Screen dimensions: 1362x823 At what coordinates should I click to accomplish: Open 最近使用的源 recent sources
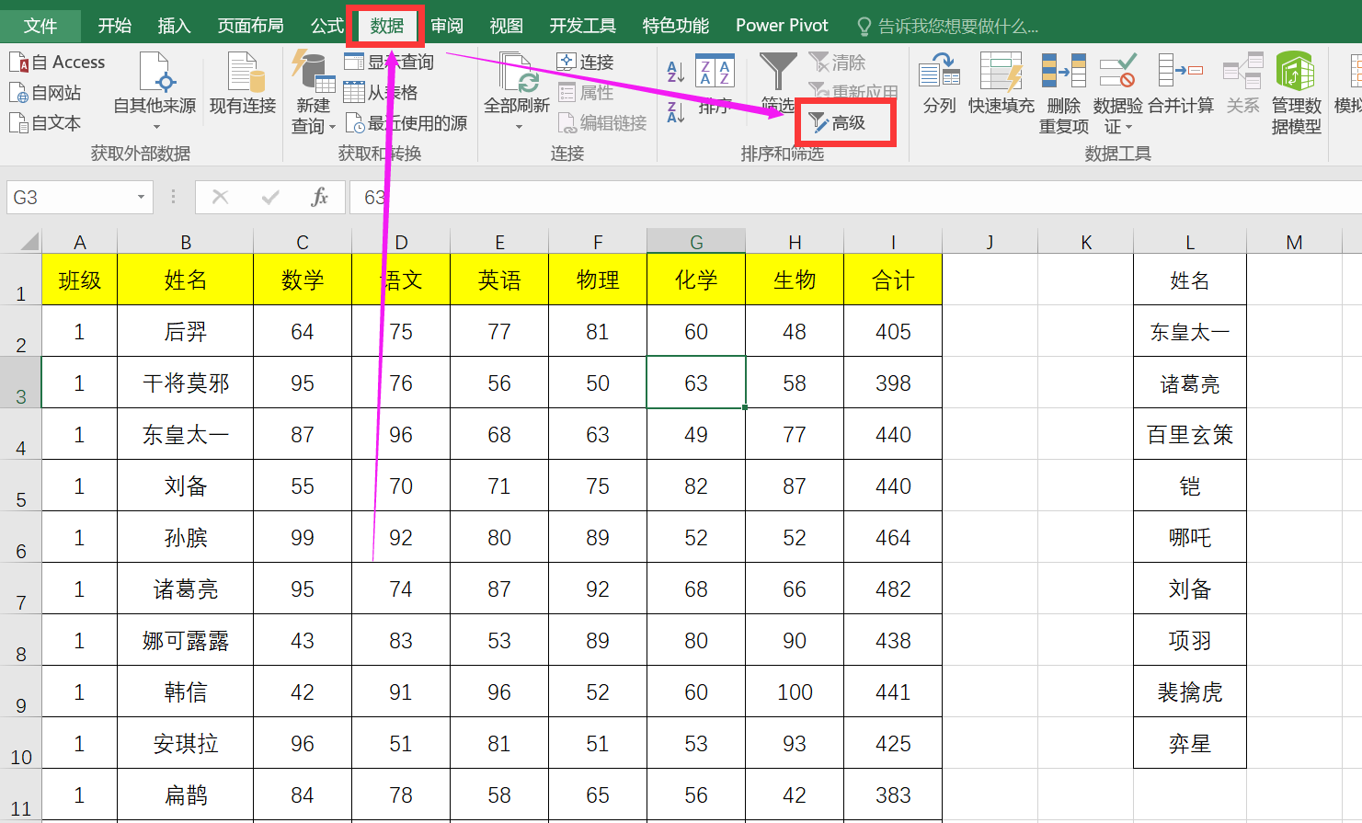tap(406, 122)
